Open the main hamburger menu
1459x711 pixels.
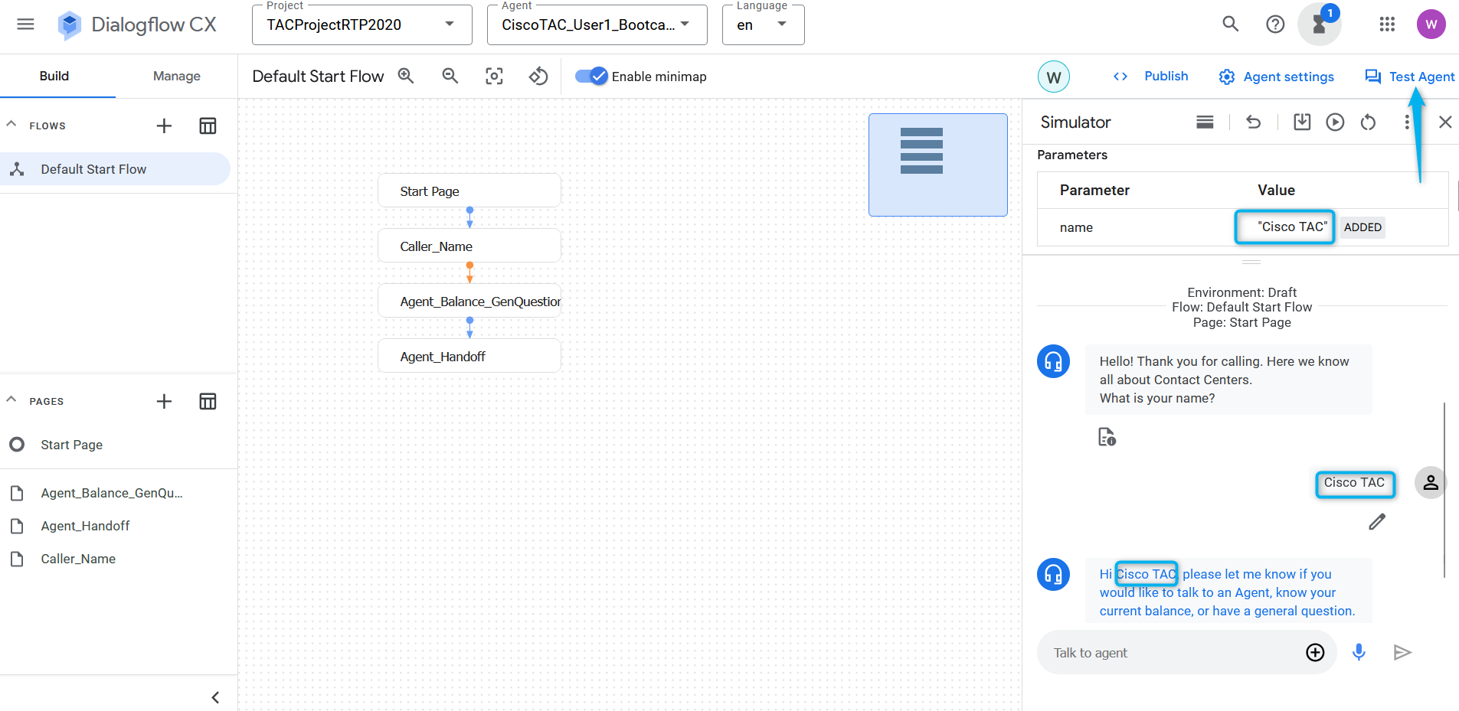25,24
